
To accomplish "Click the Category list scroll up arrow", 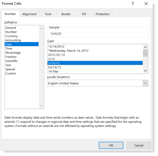I will tap(41, 28).
